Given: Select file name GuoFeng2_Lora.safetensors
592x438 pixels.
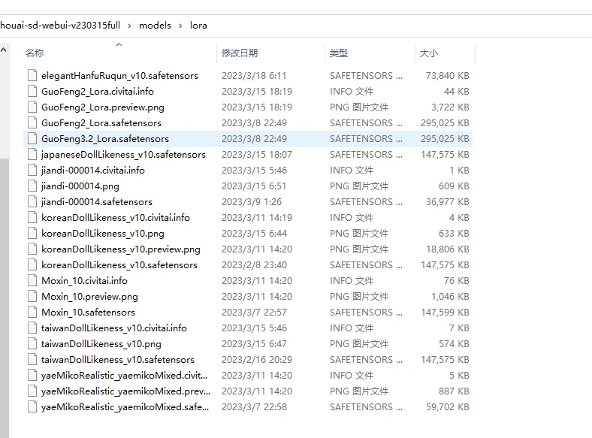Looking at the screenshot, I should click(x=101, y=123).
